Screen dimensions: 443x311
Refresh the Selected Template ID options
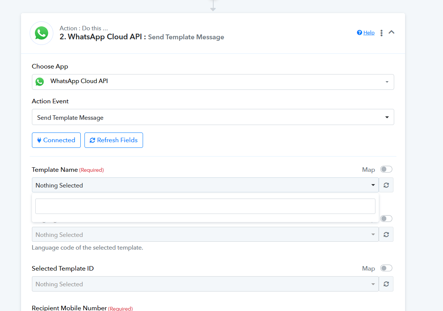coord(386,284)
